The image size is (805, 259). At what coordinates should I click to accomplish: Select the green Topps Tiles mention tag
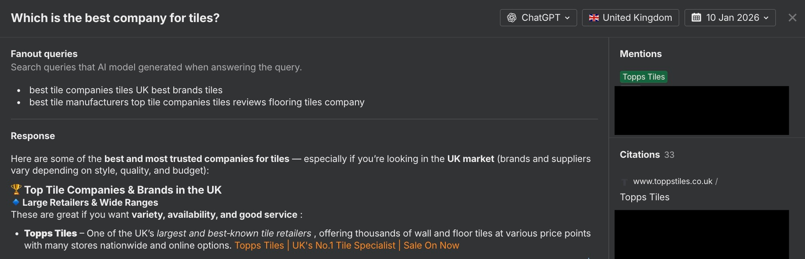643,77
